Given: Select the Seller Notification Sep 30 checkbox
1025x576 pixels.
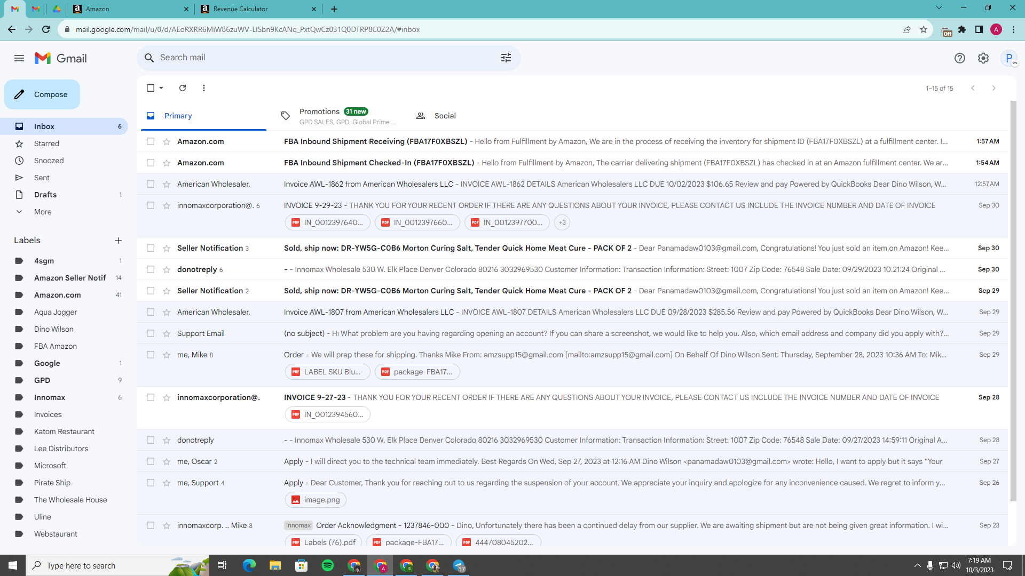Looking at the screenshot, I should click(151, 248).
